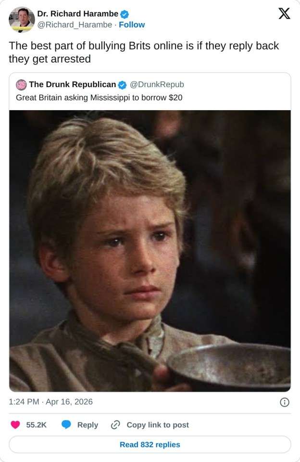Click Dr. Richard Harambe's verified badge
Image resolution: width=300 pixels, height=462 pixels.
click(x=125, y=14)
